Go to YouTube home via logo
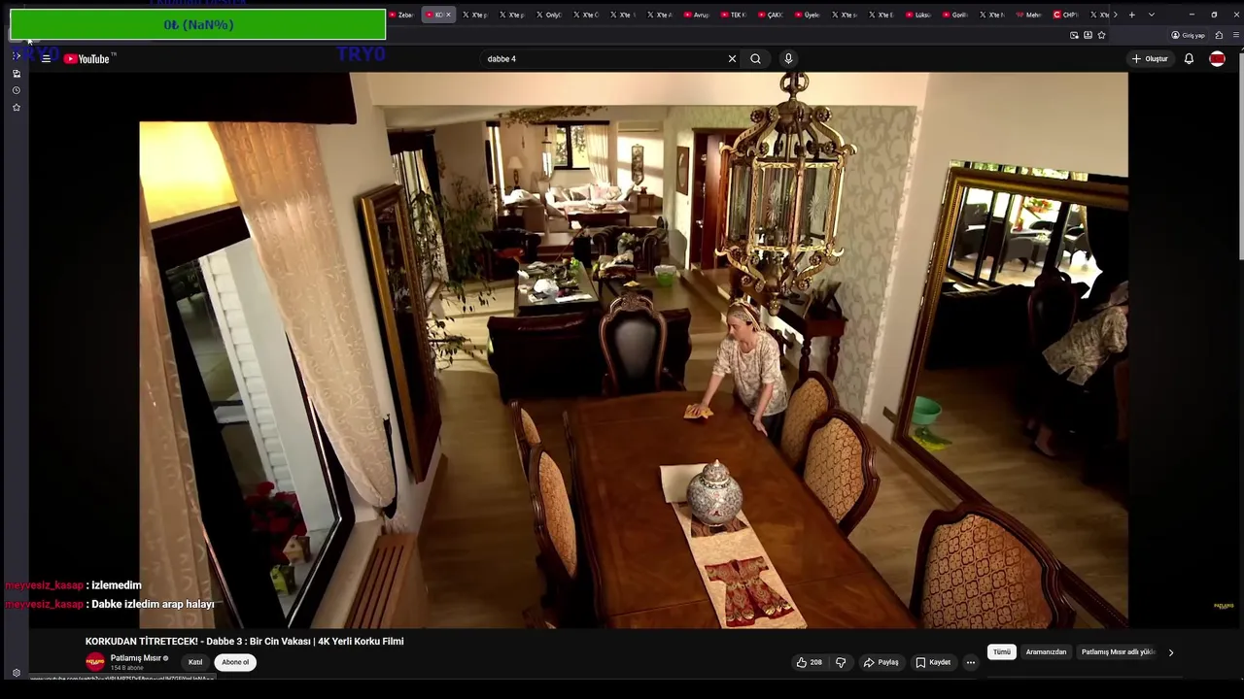The width and height of the screenshot is (1244, 699). 86,59
